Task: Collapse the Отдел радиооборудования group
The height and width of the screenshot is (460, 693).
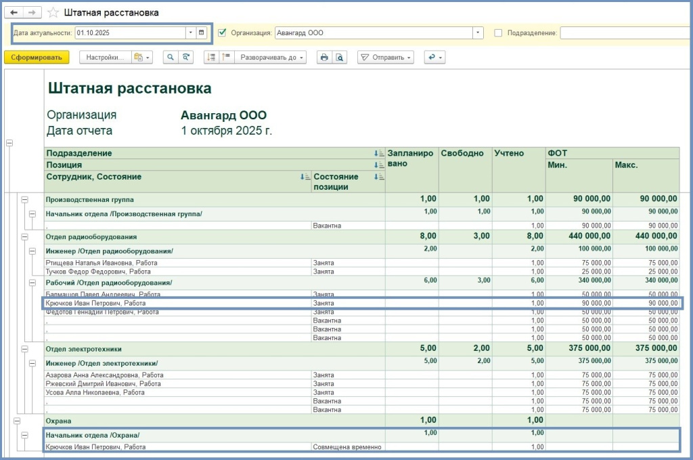Action: coord(24,236)
